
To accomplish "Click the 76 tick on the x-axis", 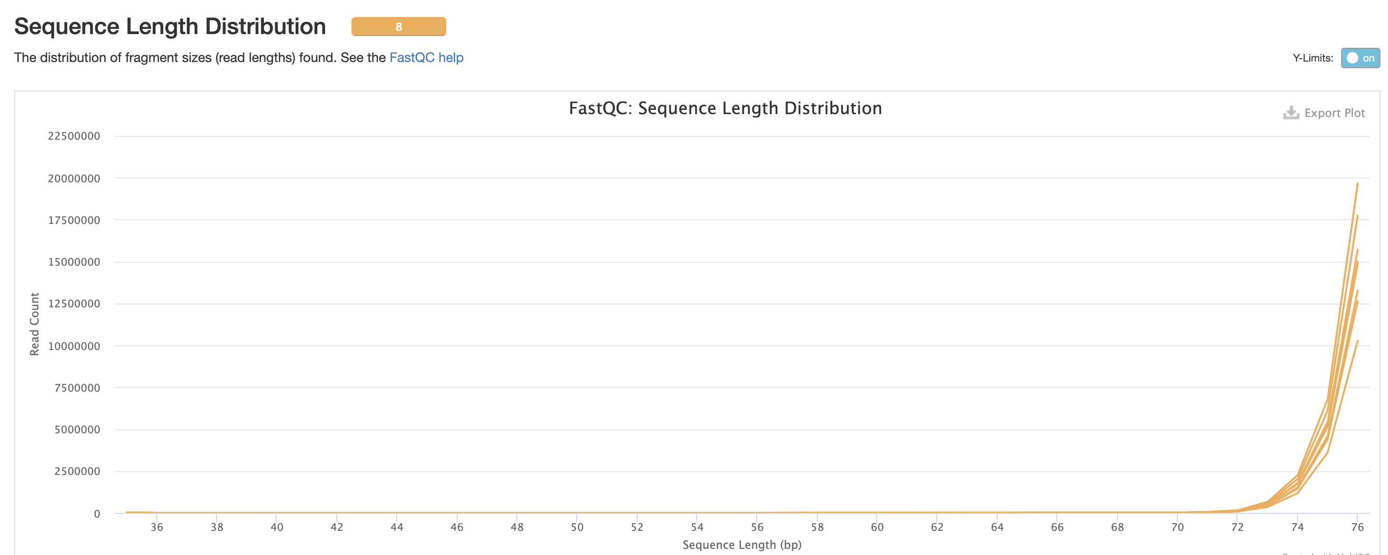I will (x=1357, y=527).
